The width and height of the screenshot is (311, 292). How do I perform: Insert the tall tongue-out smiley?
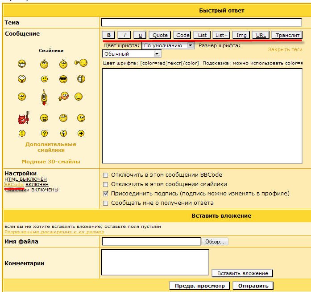tap(44, 98)
